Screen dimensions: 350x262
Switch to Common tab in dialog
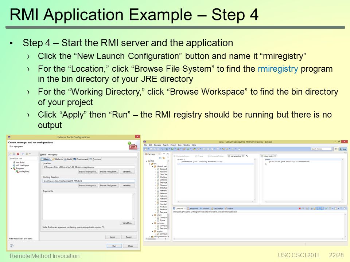click(96, 159)
